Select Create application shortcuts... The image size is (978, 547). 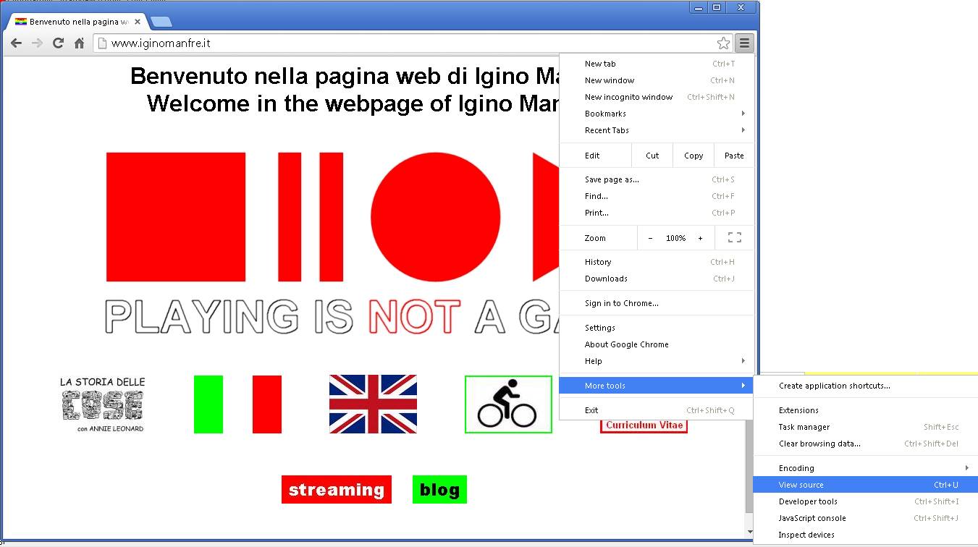(866, 386)
